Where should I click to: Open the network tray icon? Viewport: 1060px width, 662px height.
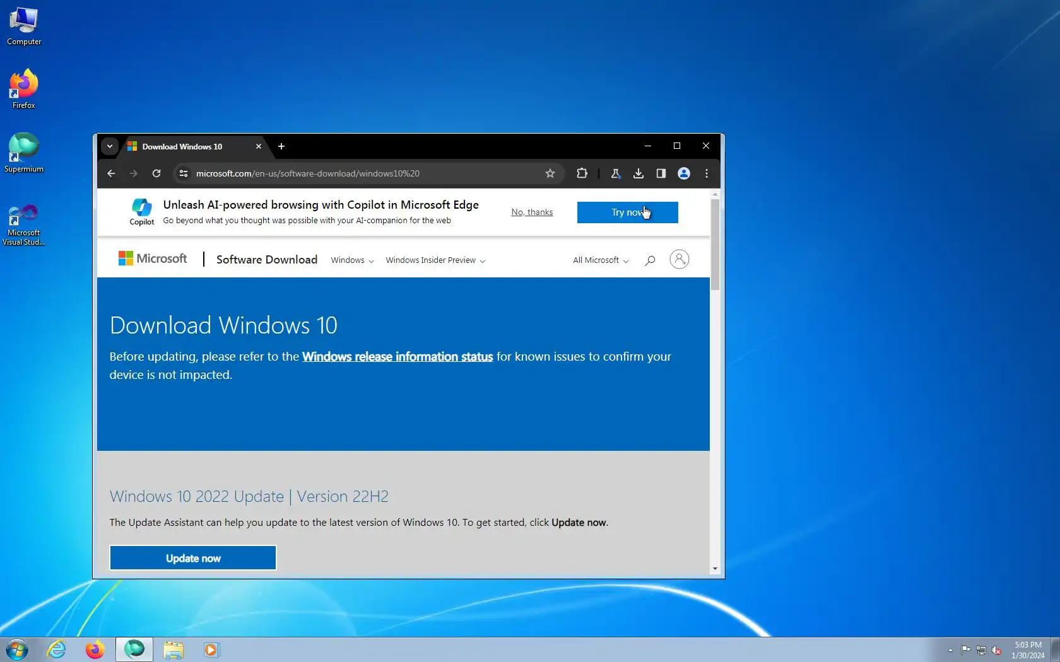coord(981,650)
